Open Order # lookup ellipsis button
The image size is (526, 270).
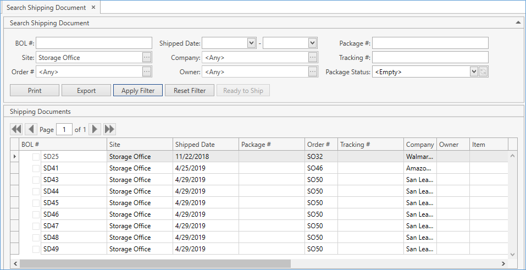147,71
